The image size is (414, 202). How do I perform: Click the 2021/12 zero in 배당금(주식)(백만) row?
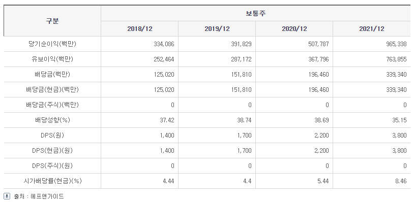[405, 105]
